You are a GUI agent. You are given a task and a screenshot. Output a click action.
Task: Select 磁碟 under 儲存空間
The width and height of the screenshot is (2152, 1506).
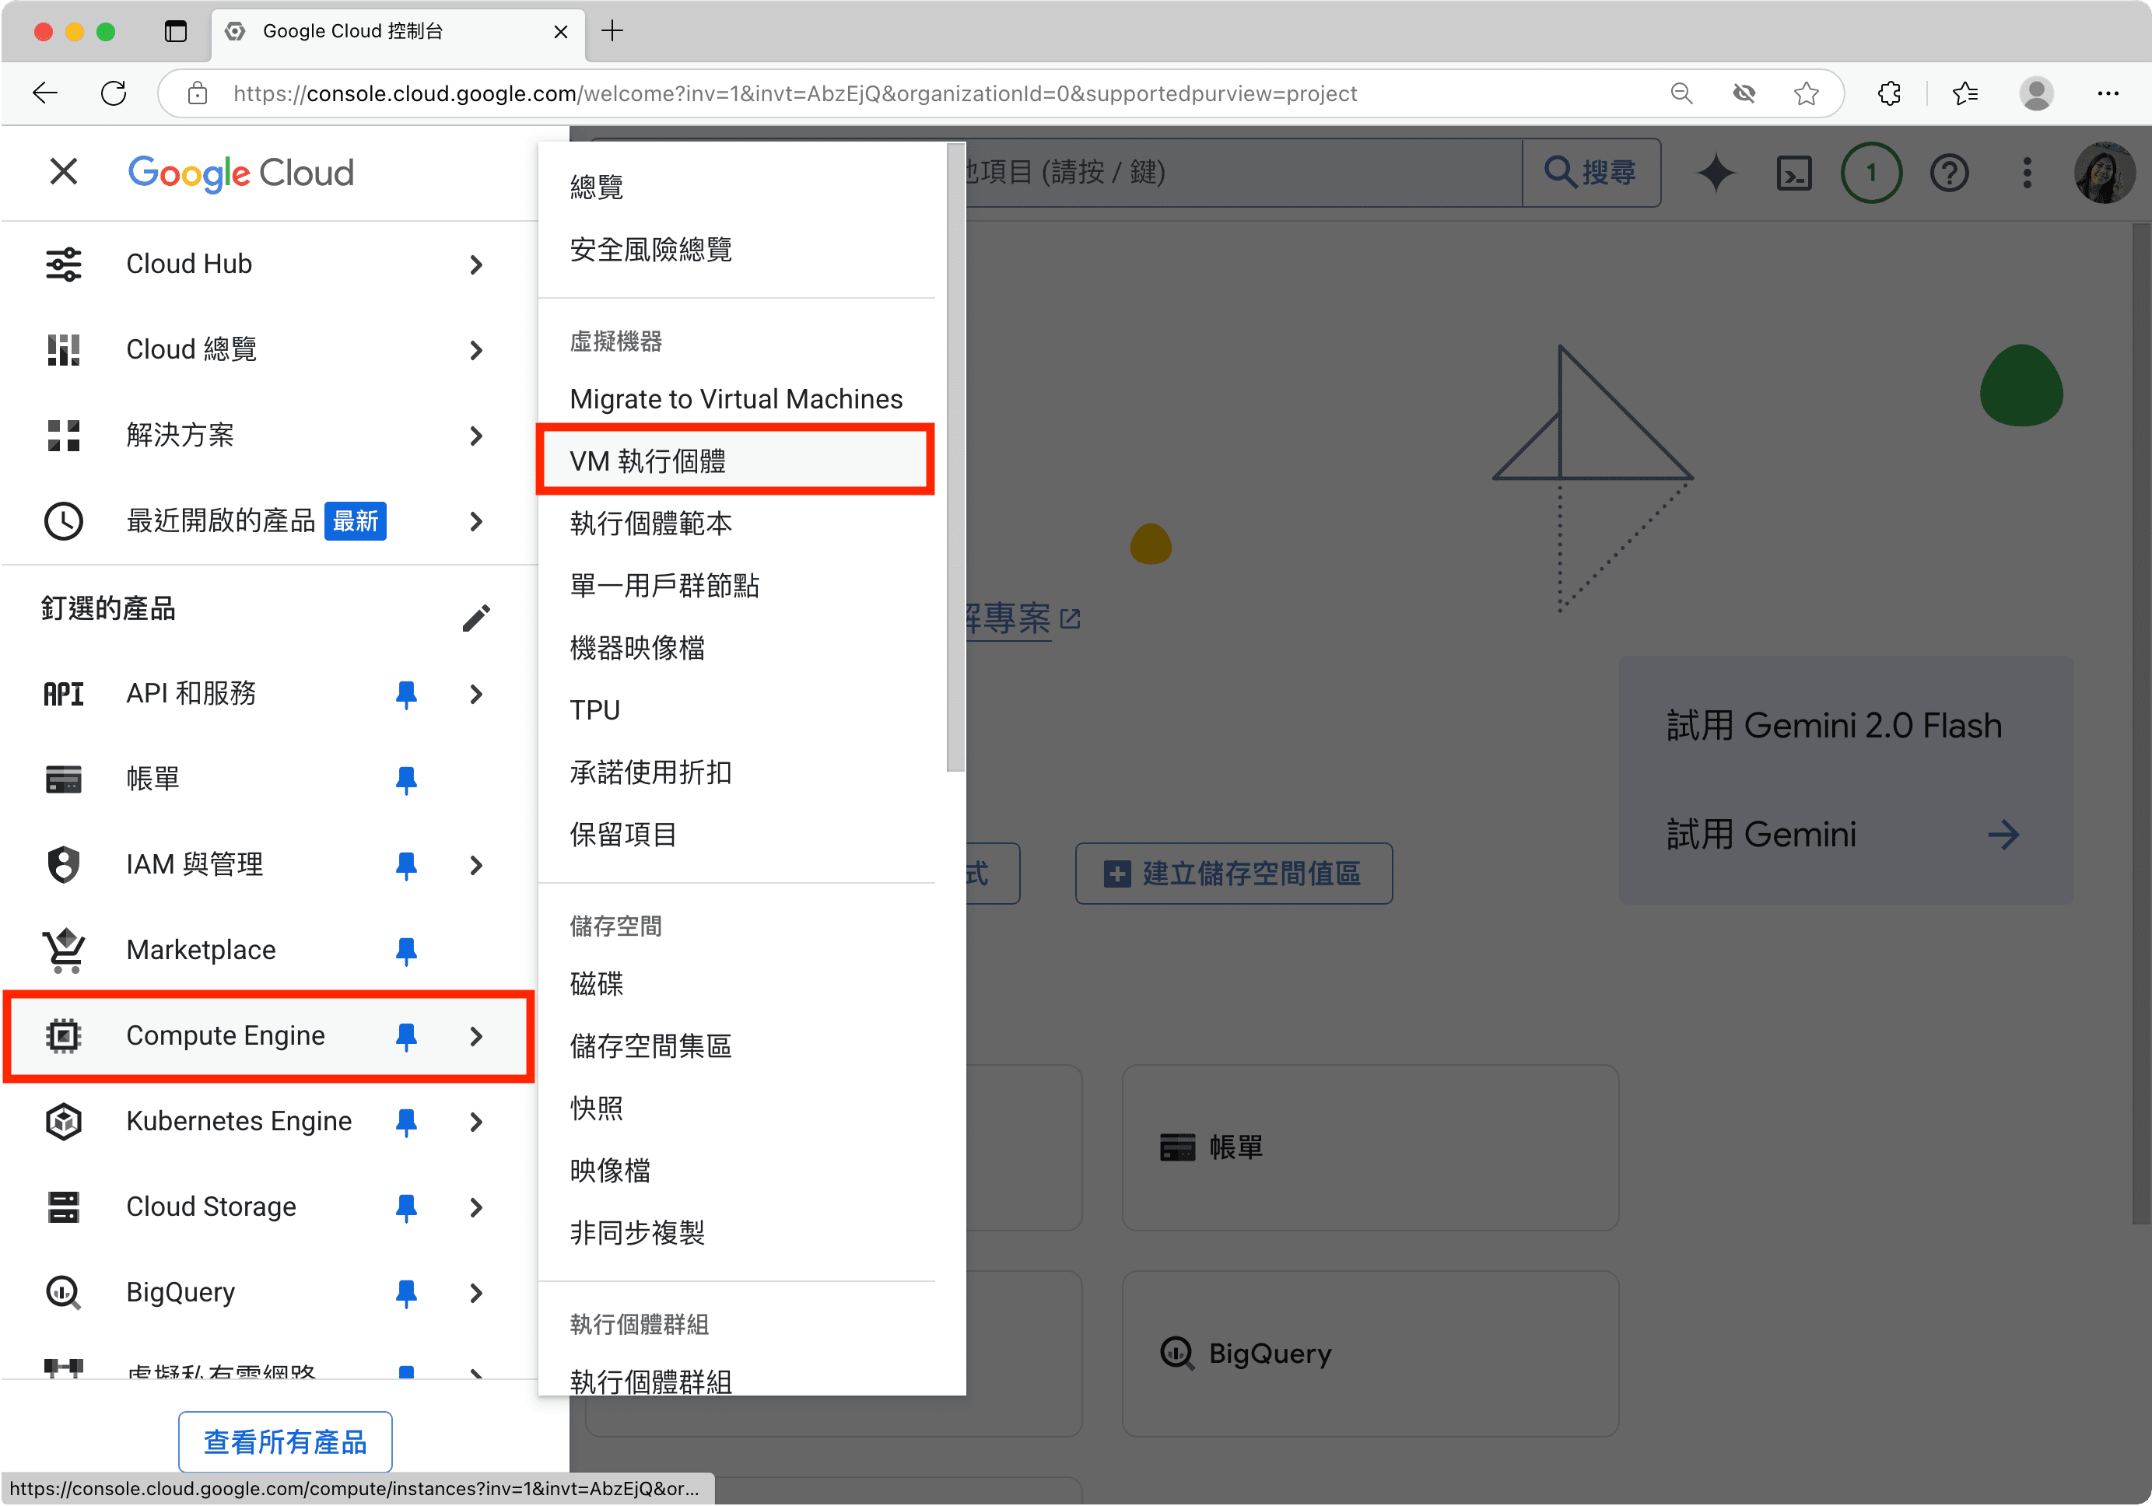pos(736,983)
